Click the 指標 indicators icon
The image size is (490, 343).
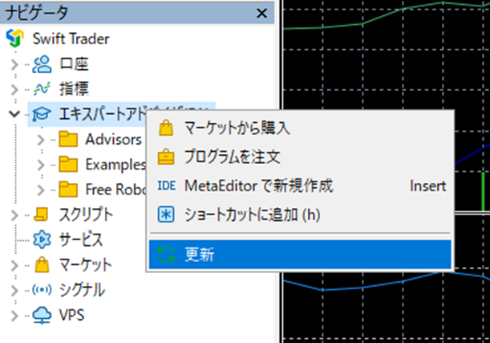[43, 89]
